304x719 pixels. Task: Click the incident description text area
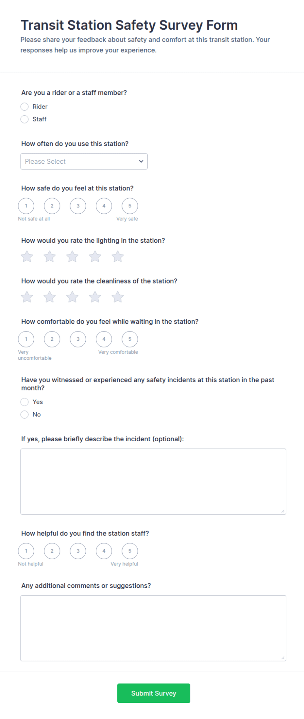click(x=153, y=482)
